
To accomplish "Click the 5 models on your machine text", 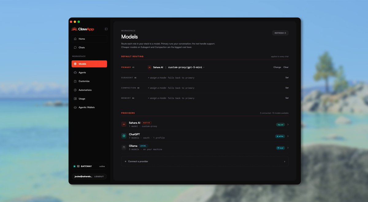I will coord(145,150).
